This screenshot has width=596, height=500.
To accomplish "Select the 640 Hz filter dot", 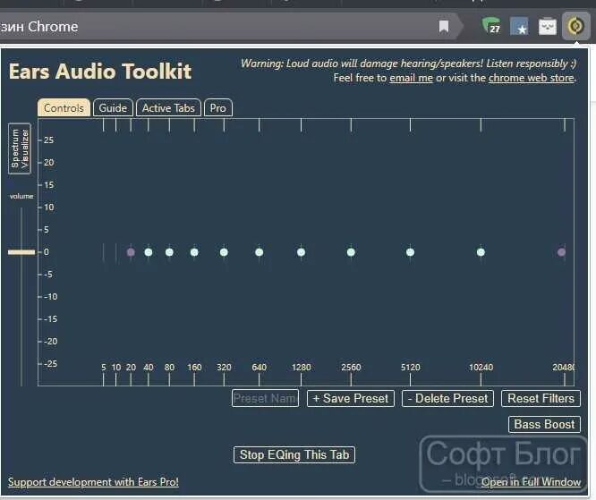I will pyautogui.click(x=260, y=252).
